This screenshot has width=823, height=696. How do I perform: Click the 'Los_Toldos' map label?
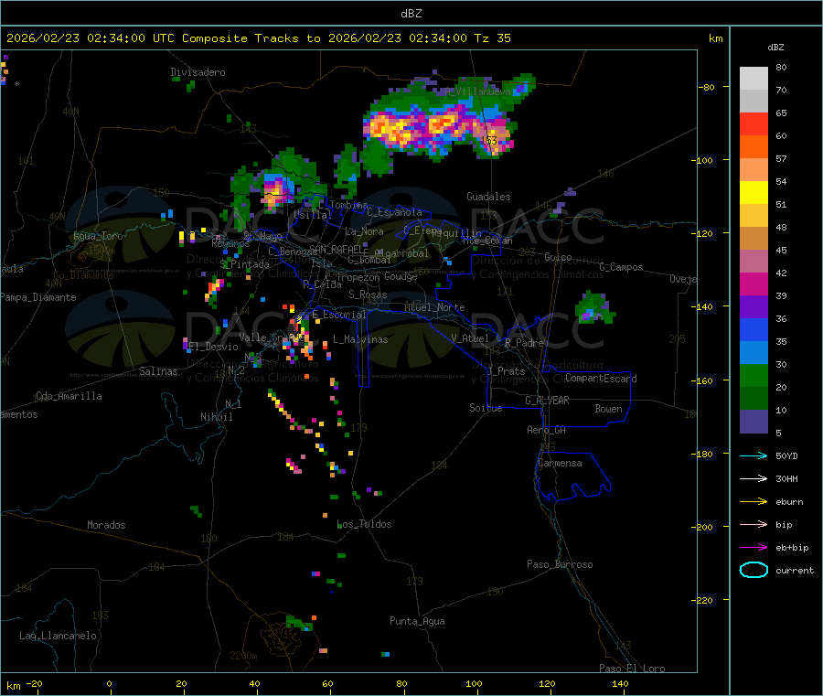point(364,524)
